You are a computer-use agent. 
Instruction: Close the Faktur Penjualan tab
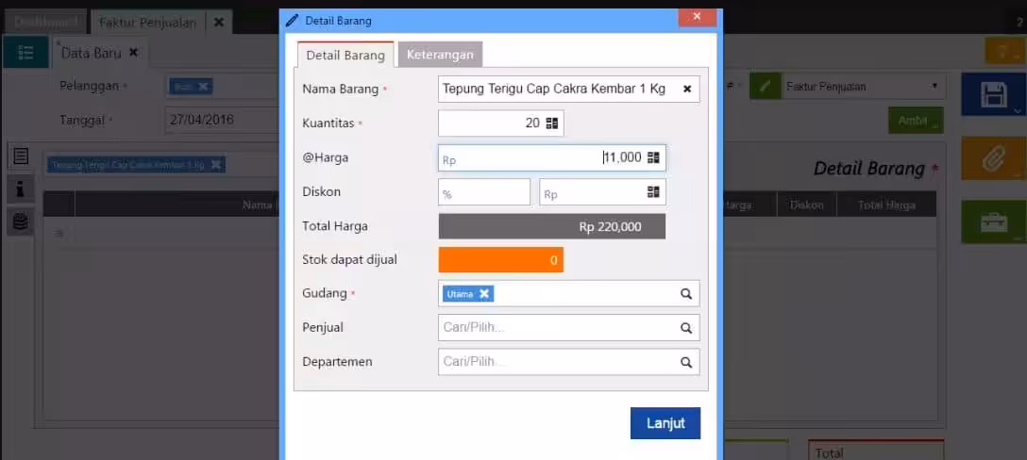coord(219,23)
